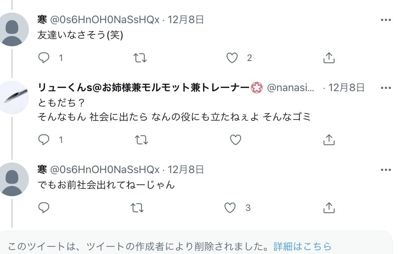The height and width of the screenshot is (254, 398).
Task: Reply to the 友達いなさそう(笑) tweet
Action: click(x=44, y=58)
